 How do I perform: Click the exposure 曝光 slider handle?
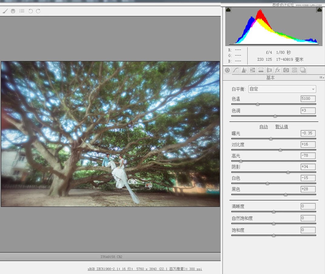click(x=271, y=139)
